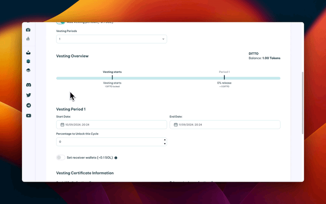The height and width of the screenshot is (204, 326).
Task: Open the End Date picker field
Action: point(225,124)
